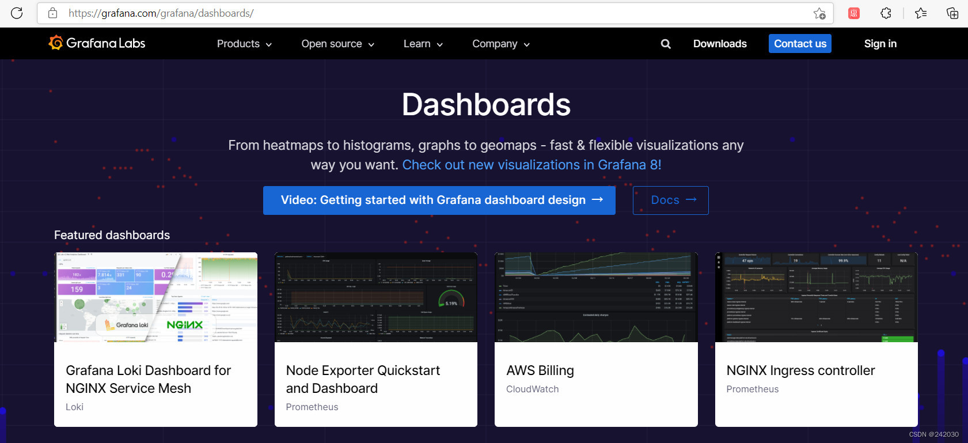
Task: Open browser Extensions puzzle icon
Action: (886, 13)
